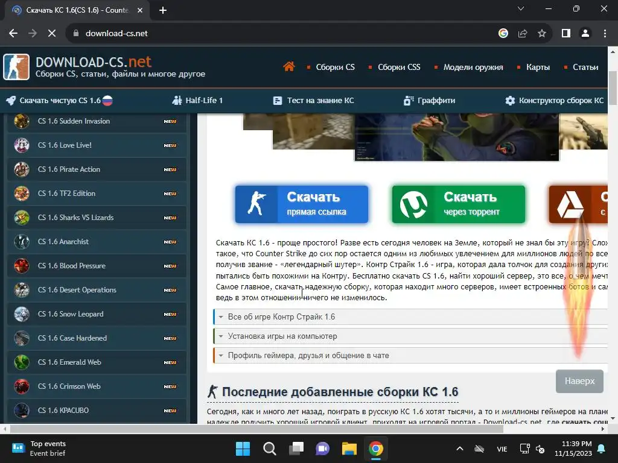Click the CS 1.6 Sharks VS Lizards avatar icon
618x463 pixels.
22,217
